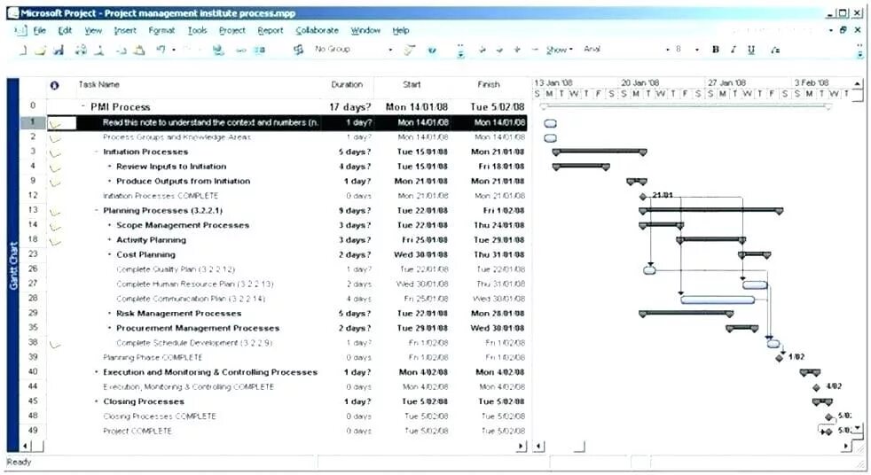The width and height of the screenshot is (871, 475).
Task: Open the note icon on row 38
Action: (x=55, y=345)
